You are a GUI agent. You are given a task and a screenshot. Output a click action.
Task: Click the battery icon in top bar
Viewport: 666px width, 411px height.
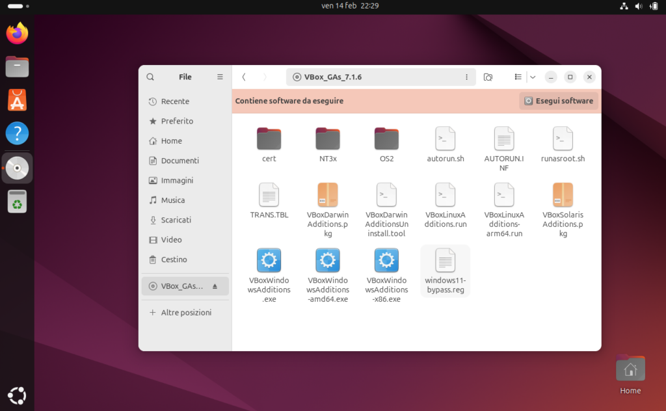pyautogui.click(x=654, y=6)
